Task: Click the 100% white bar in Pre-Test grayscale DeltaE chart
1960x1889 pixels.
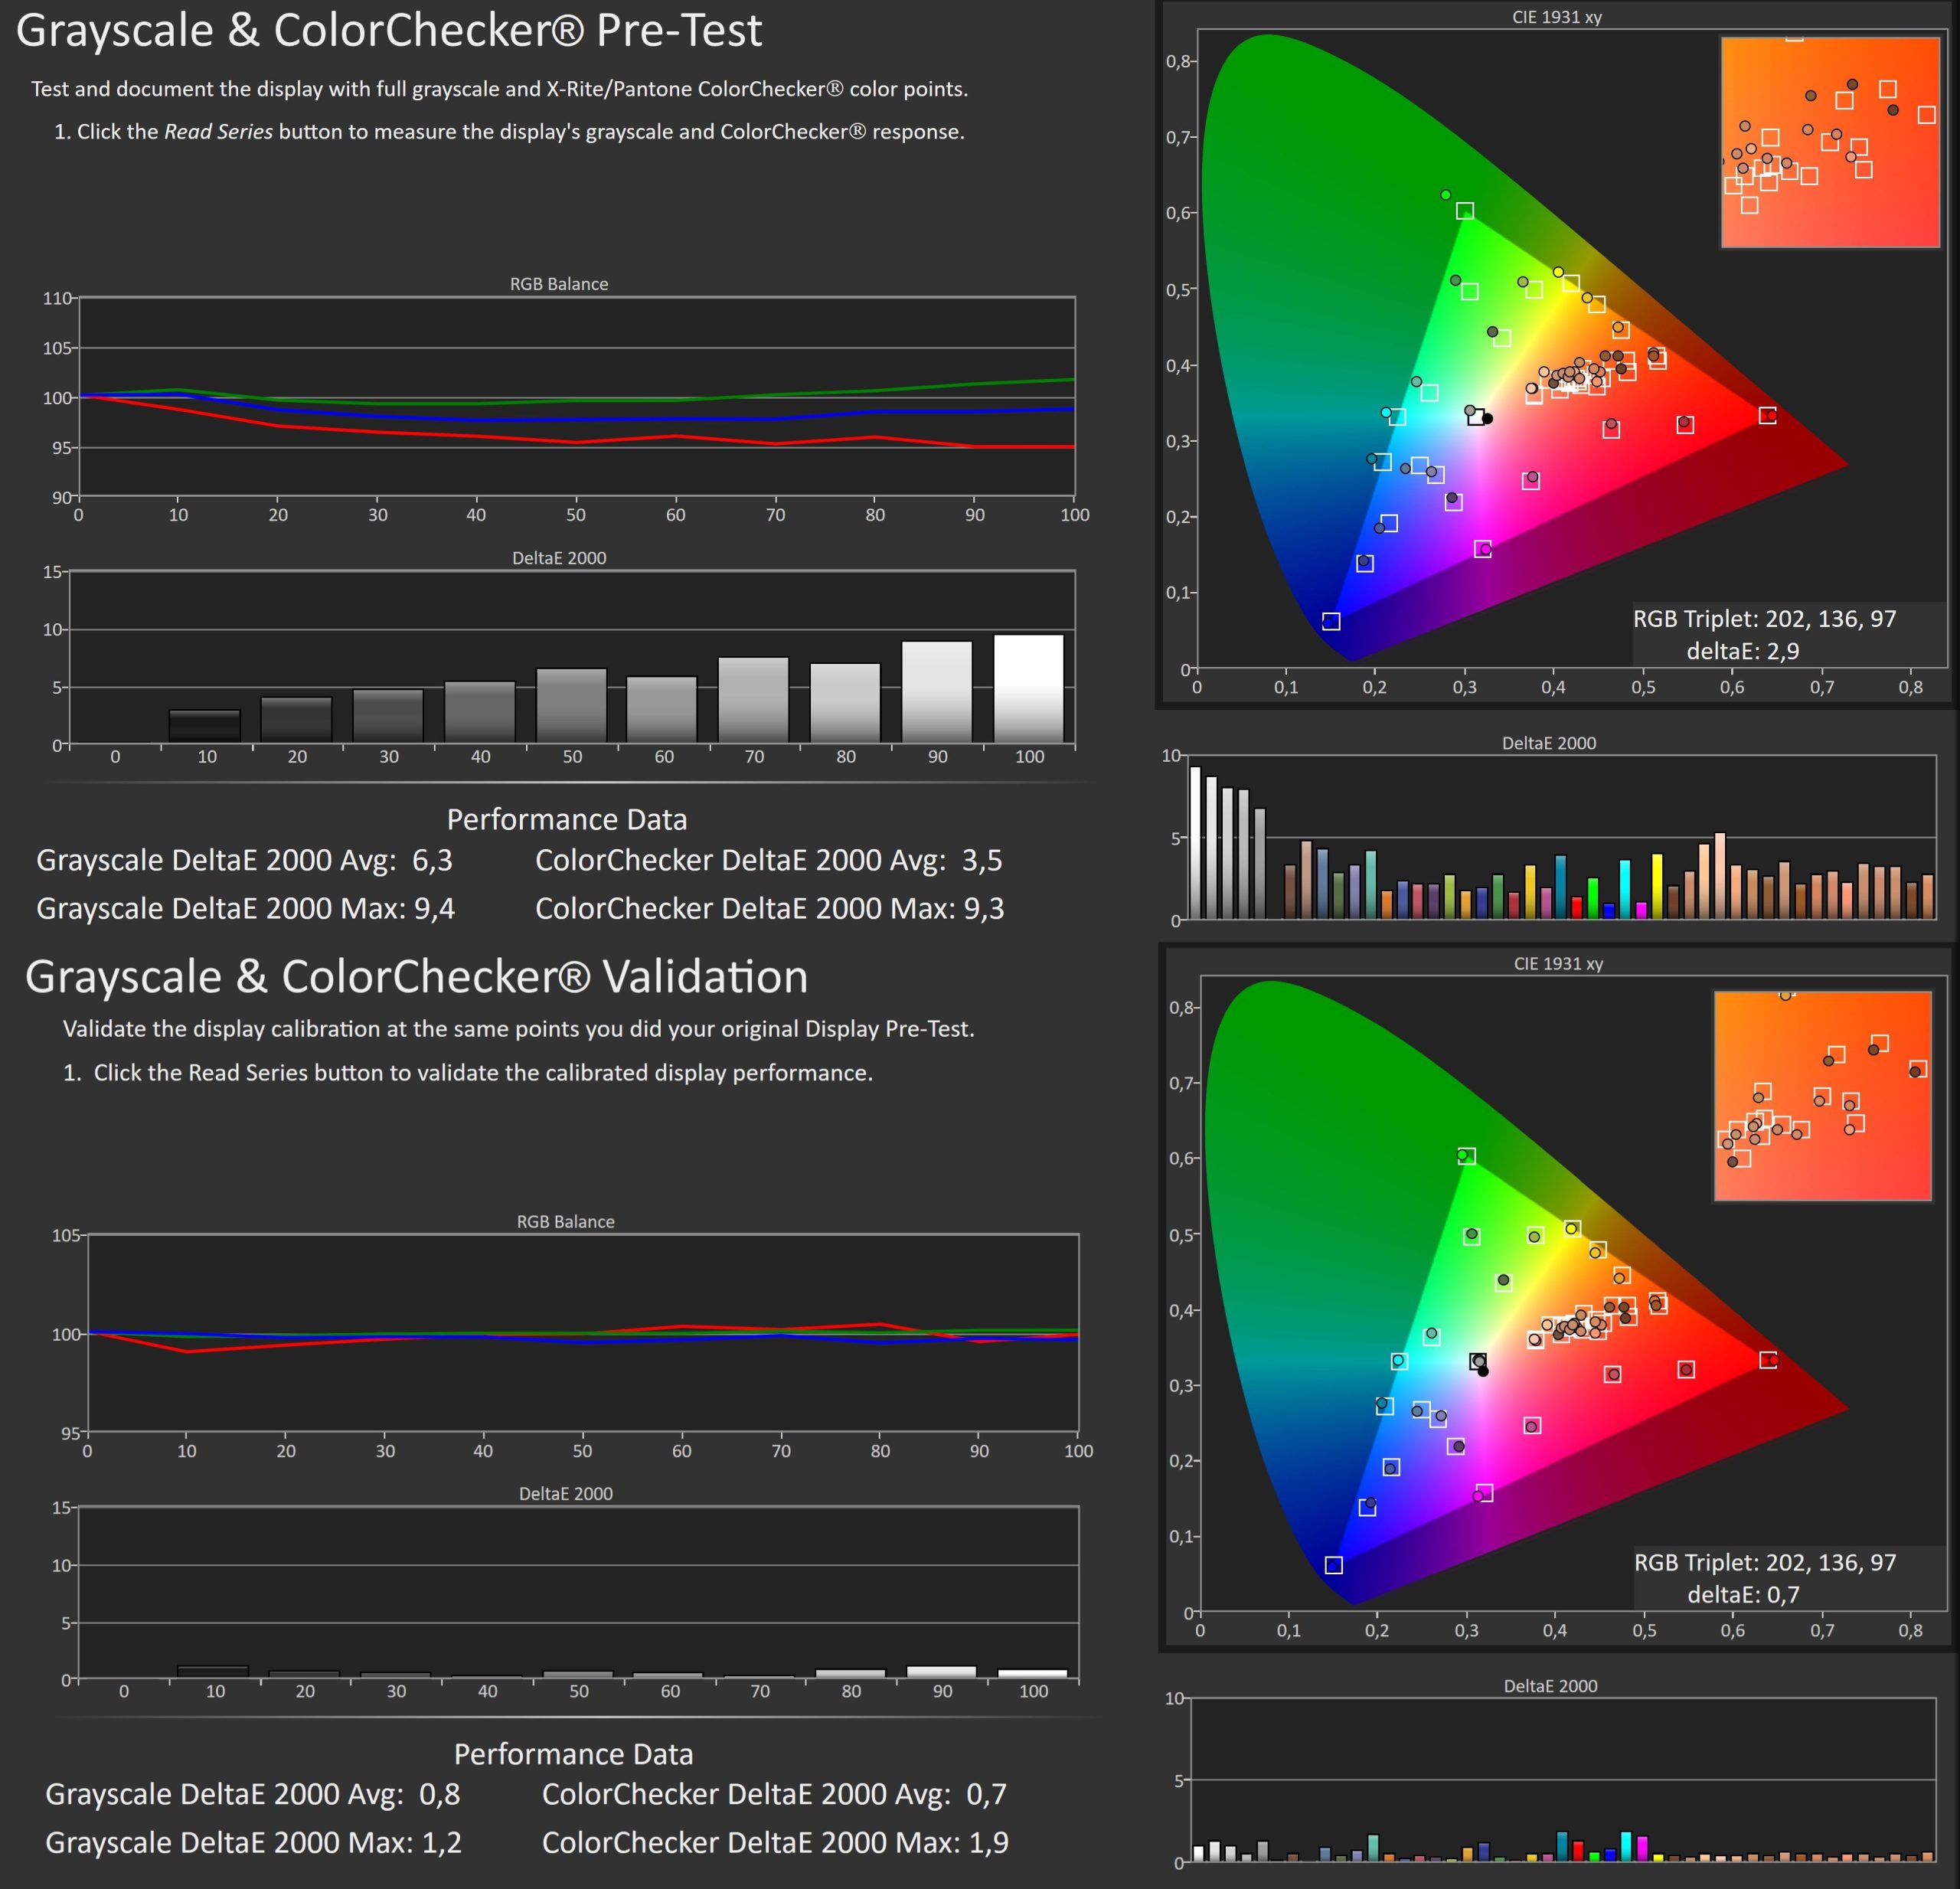Action: click(1028, 688)
